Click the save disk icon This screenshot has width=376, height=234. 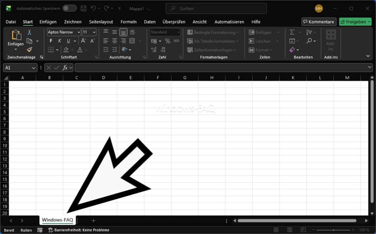coord(83,8)
